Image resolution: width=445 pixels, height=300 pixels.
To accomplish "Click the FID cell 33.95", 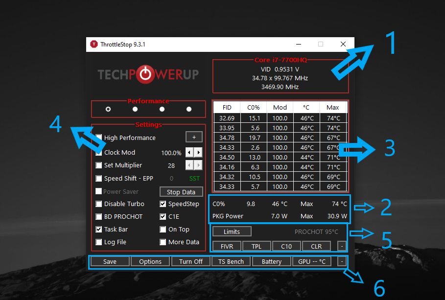I will coord(227,128).
